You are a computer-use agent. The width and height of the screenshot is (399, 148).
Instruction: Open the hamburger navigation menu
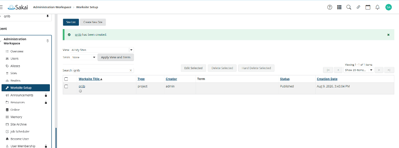1,7
